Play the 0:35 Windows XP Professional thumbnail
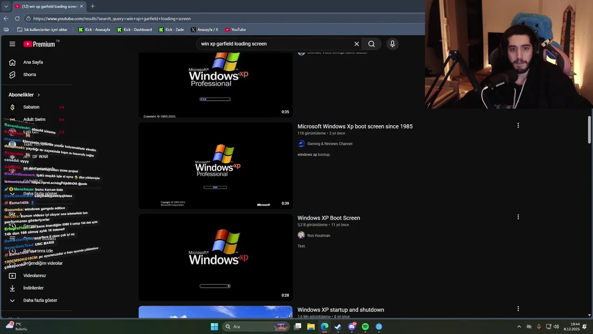This screenshot has width=593, height=334. coord(215,85)
